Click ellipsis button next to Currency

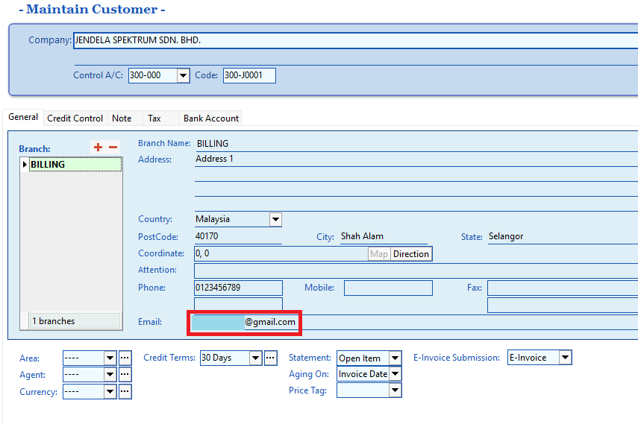point(125,391)
